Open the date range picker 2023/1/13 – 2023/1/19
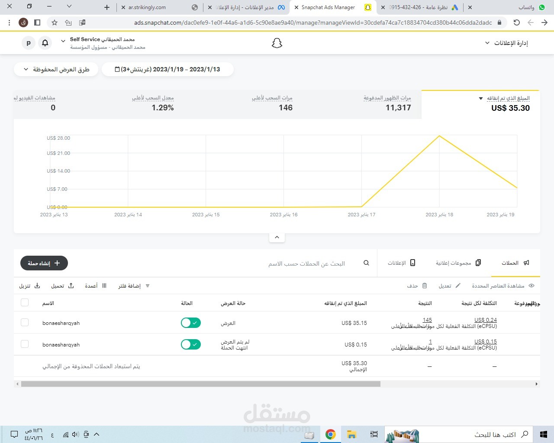 pos(167,69)
